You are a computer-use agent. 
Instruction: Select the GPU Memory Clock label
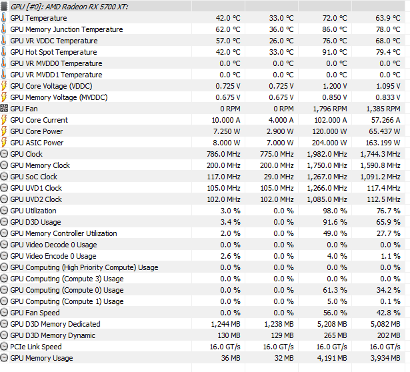40,165
